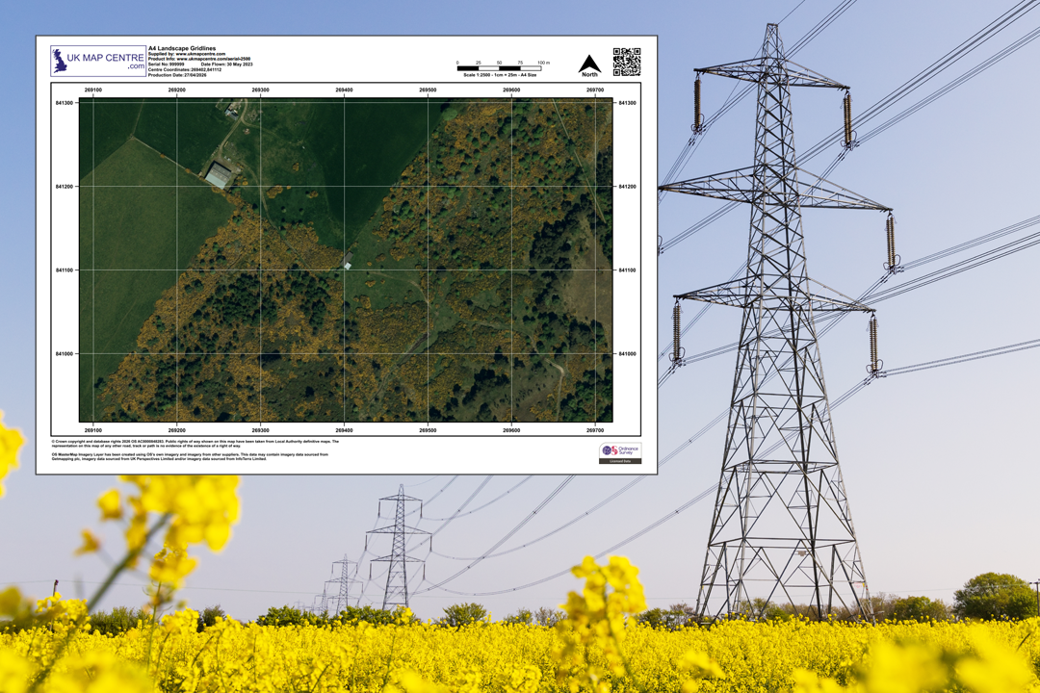
Task: Click the Britain outline inside the logo
Action: tap(60, 61)
